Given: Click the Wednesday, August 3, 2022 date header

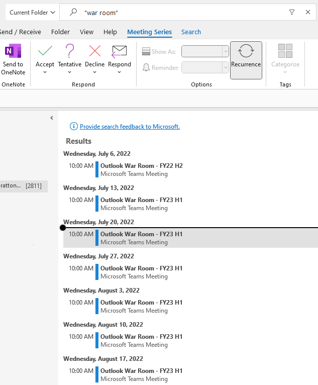Looking at the screenshot, I should pos(101,291).
